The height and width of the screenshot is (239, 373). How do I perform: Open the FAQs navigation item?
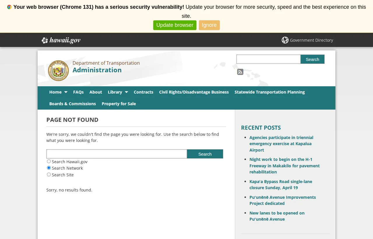(x=78, y=92)
